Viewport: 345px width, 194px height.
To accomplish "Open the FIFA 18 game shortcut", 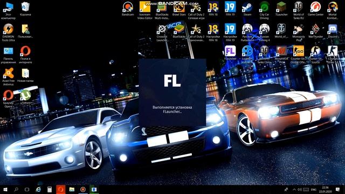I will [213, 9].
